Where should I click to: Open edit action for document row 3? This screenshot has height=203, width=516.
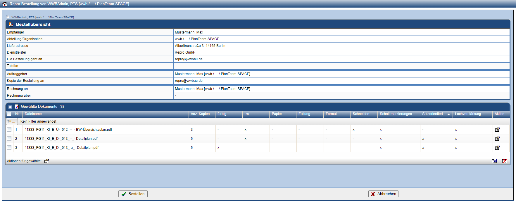point(497,148)
